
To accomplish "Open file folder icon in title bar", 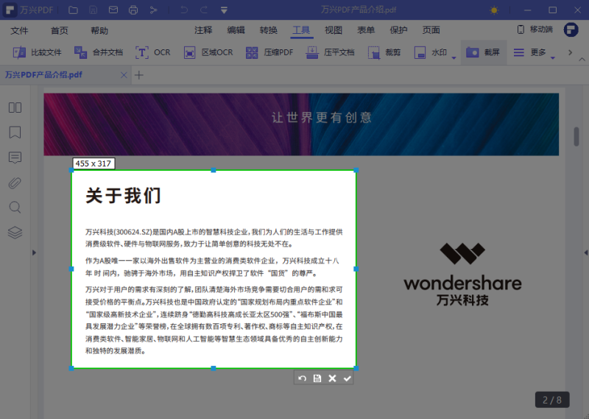I will [x=73, y=10].
